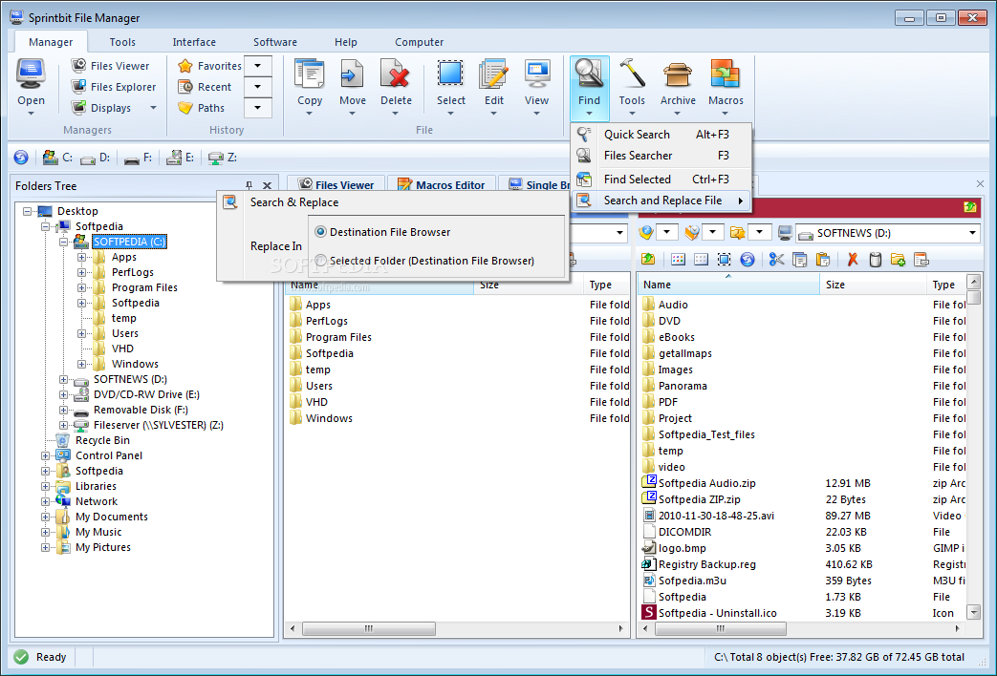Click the Favorites button
The height and width of the screenshot is (676, 997).
tap(210, 66)
